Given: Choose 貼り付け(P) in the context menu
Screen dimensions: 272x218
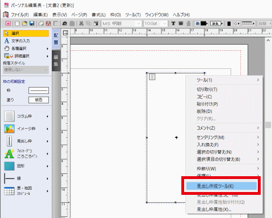Looking at the screenshot, I should [x=224, y=104].
